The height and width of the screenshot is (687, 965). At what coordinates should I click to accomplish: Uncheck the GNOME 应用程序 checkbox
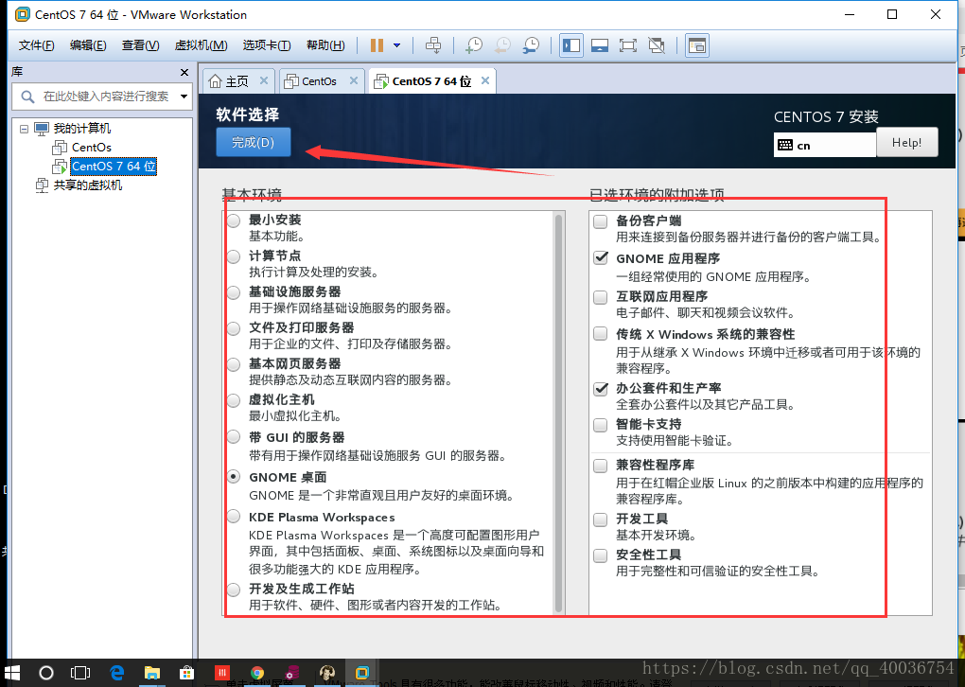tap(601, 258)
